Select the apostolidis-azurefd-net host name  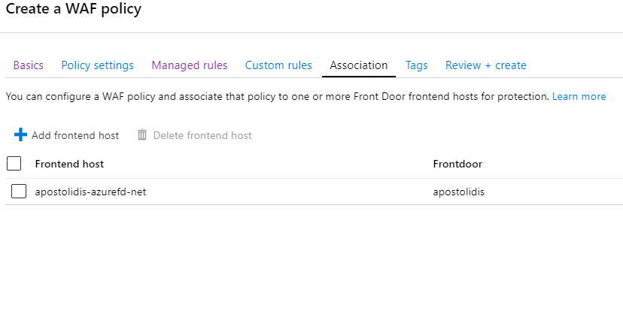90,192
